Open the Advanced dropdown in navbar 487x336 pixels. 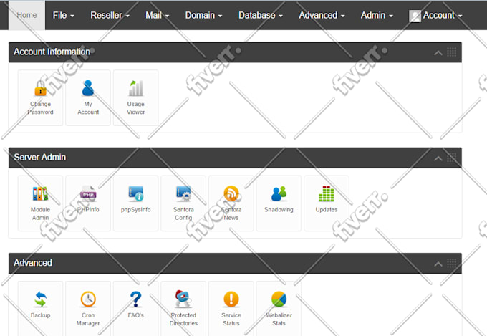[322, 15]
